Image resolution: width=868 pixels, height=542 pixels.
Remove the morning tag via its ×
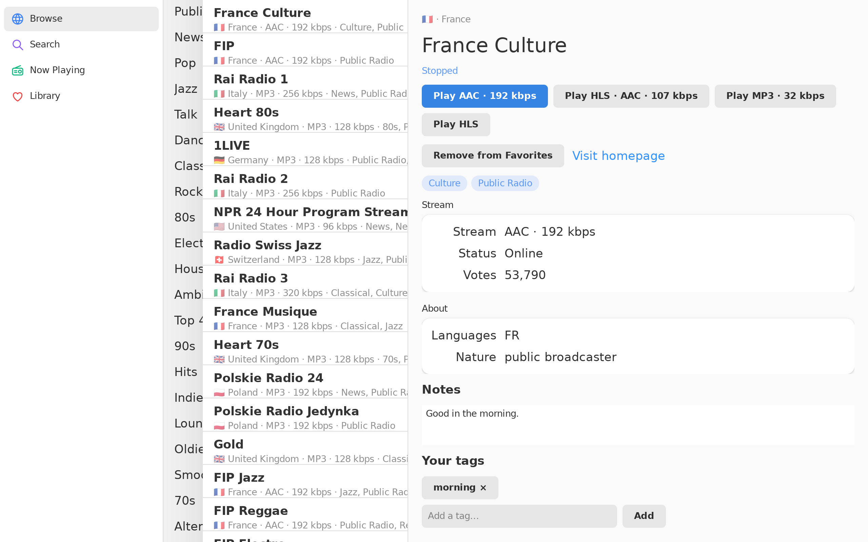click(x=483, y=487)
